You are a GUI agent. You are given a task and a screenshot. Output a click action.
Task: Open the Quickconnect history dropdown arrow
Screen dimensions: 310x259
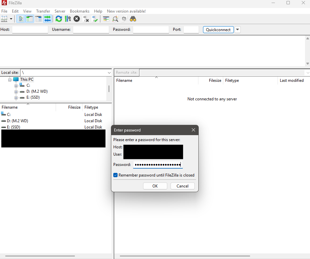[x=237, y=30]
